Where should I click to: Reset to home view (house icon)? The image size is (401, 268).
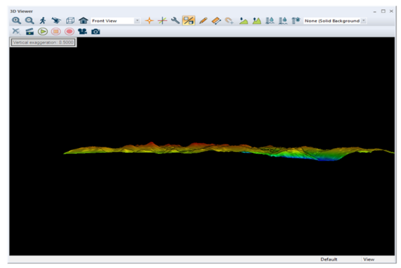pyautogui.click(x=84, y=21)
